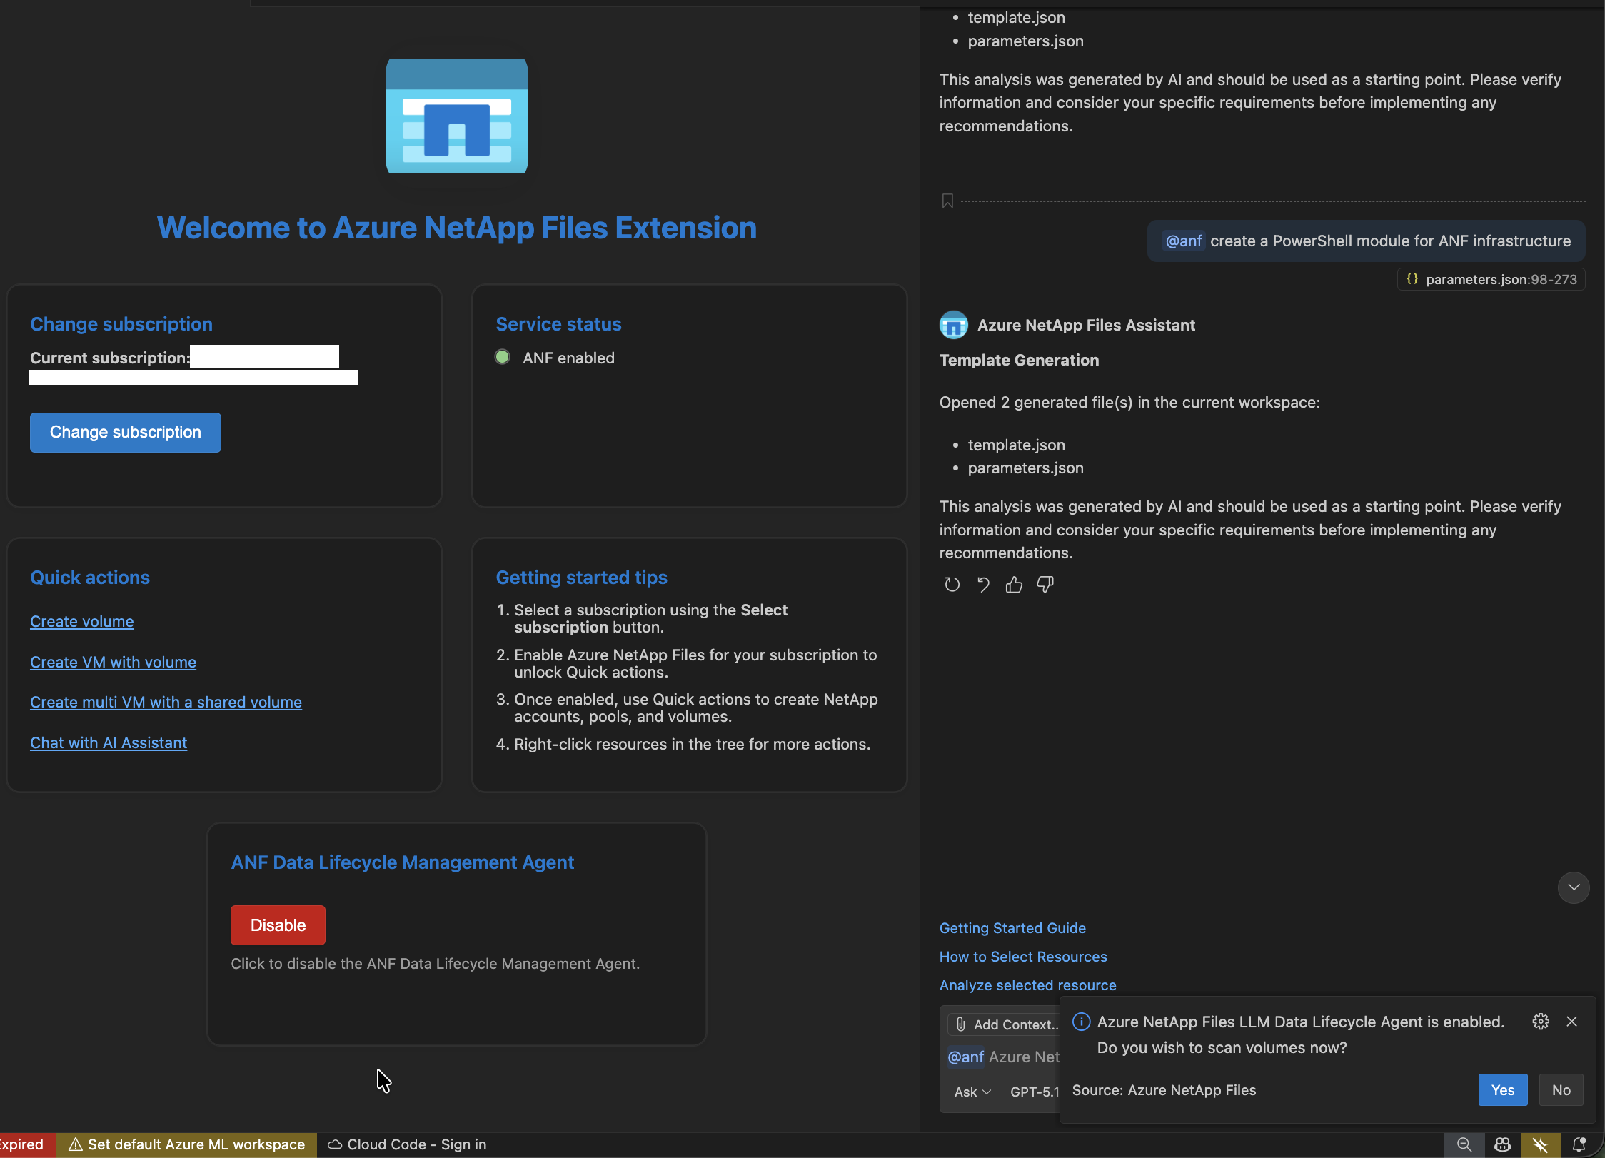Viewport: 1605px width, 1158px height.
Task: Click the Service status heading
Action: [558, 324]
